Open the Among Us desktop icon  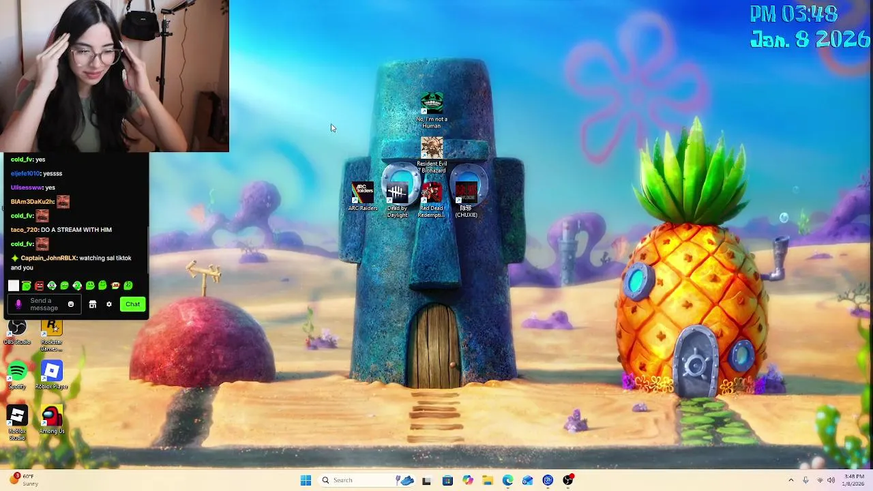[52, 419]
